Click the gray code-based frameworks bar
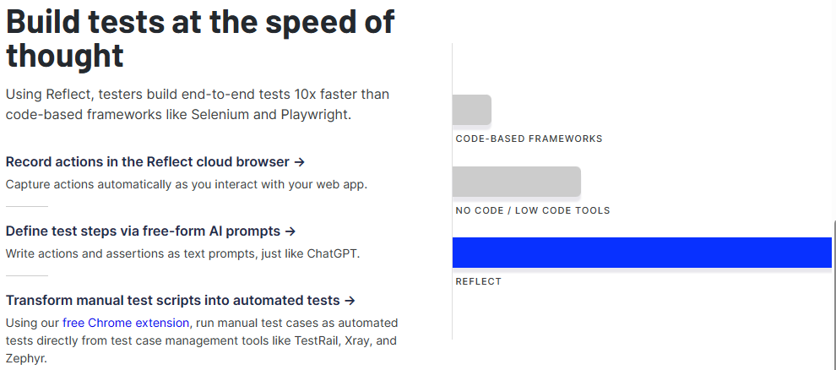This screenshot has width=836, height=370. pyautogui.click(x=472, y=110)
